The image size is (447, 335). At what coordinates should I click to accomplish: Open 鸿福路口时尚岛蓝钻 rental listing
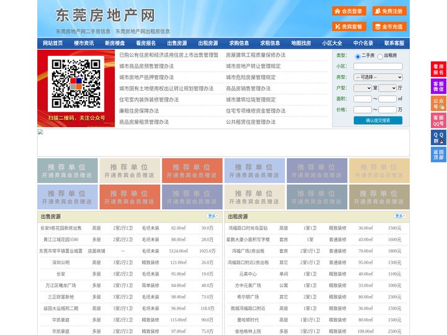(248, 228)
